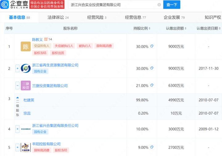The height and width of the screenshot is (156, 222).
Task: Expand shareholders of 浙江省再生资源集团有限公司
Action: [x=17, y=68]
